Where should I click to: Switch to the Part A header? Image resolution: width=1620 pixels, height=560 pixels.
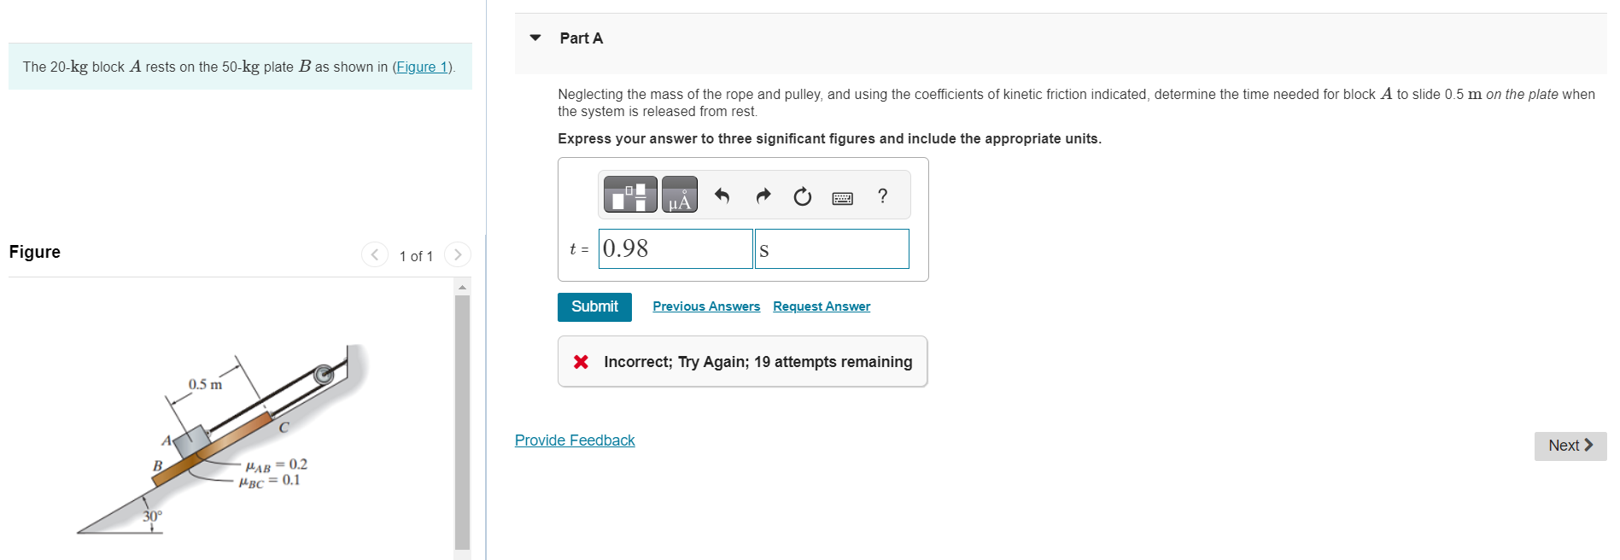pos(581,38)
